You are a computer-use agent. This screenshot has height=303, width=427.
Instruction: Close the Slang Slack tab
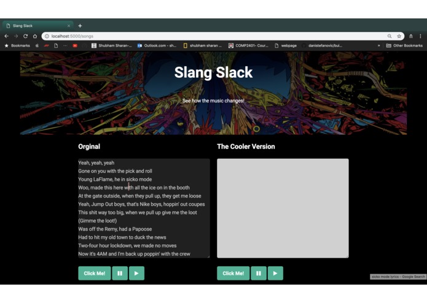point(69,26)
